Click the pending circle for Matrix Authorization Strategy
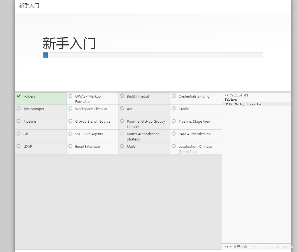Image resolution: width=297 pixels, height=252 pixels. pos(122,134)
